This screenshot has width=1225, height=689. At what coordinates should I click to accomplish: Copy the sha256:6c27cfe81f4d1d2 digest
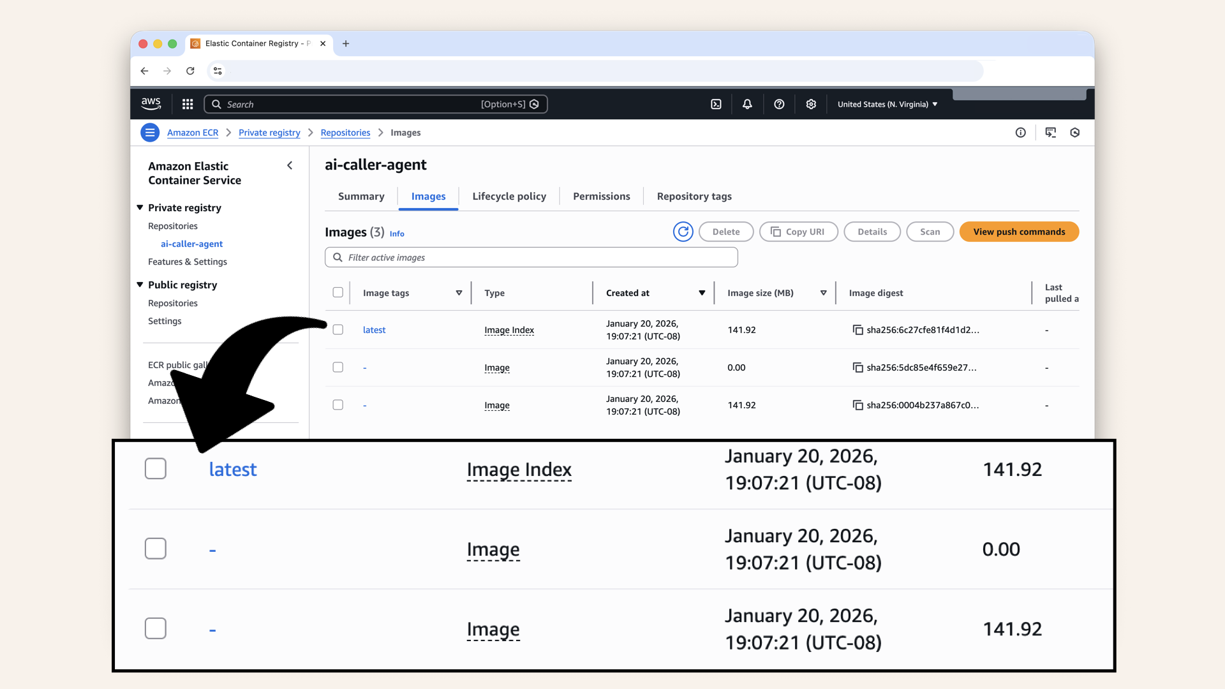coord(858,330)
